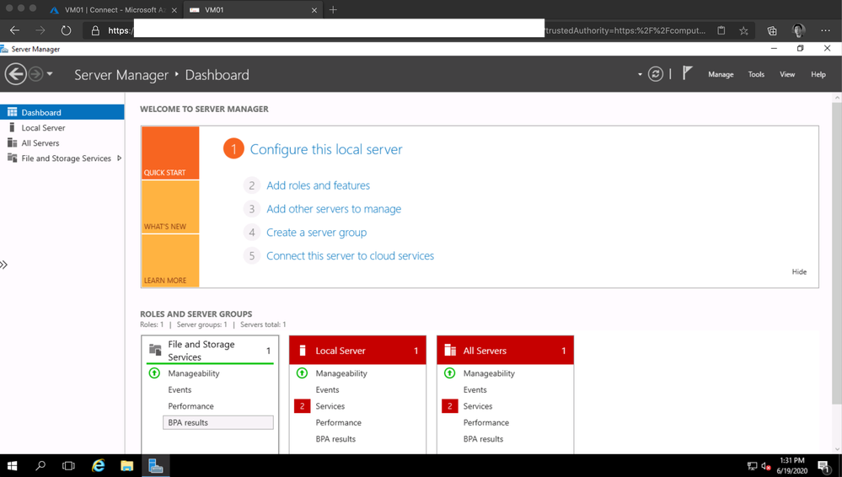Click BPA results under File and Storage Services
This screenshot has height=477, width=842.
tap(218, 423)
